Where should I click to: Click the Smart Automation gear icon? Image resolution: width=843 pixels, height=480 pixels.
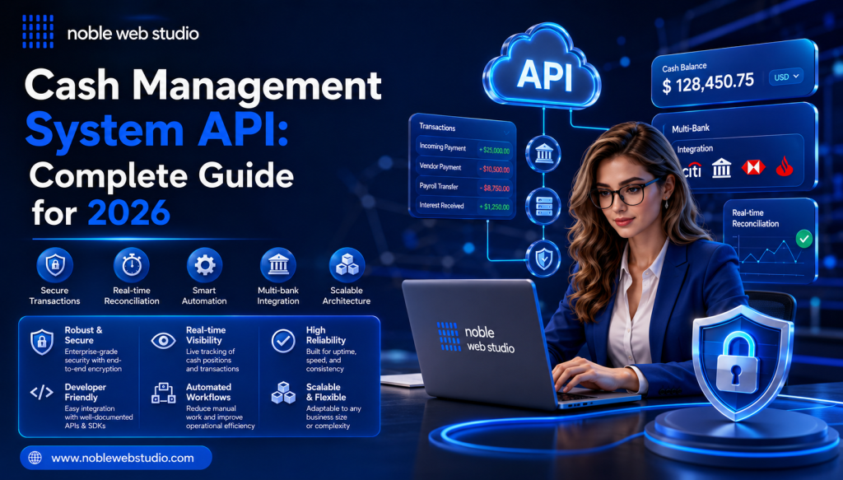point(204,265)
